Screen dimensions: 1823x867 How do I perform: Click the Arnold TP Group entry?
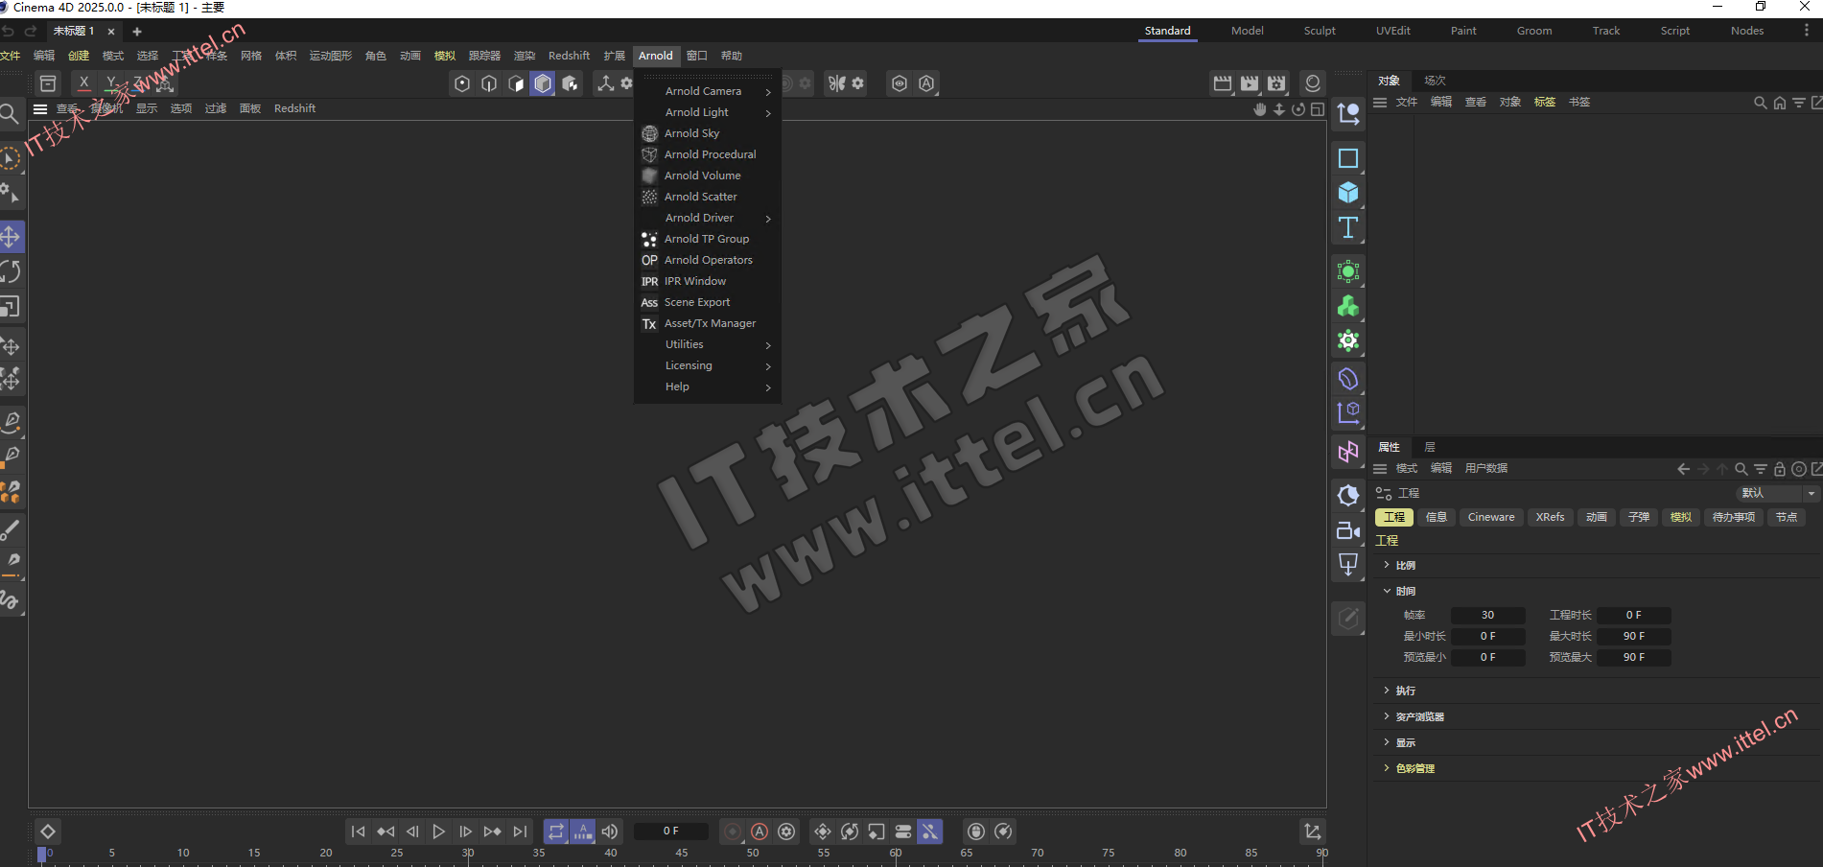point(708,239)
